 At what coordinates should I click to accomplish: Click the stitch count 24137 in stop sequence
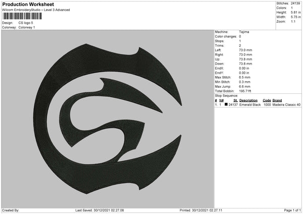coord(233,104)
